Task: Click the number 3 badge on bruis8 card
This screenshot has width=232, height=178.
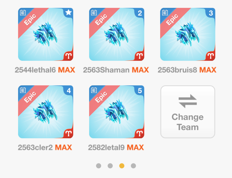Action: coord(211,13)
